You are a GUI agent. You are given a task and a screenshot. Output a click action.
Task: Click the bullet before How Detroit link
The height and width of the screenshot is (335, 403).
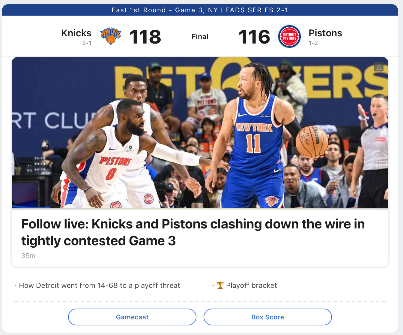(16, 286)
